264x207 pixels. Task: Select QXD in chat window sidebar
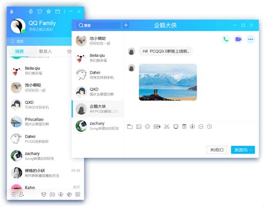[98, 92]
